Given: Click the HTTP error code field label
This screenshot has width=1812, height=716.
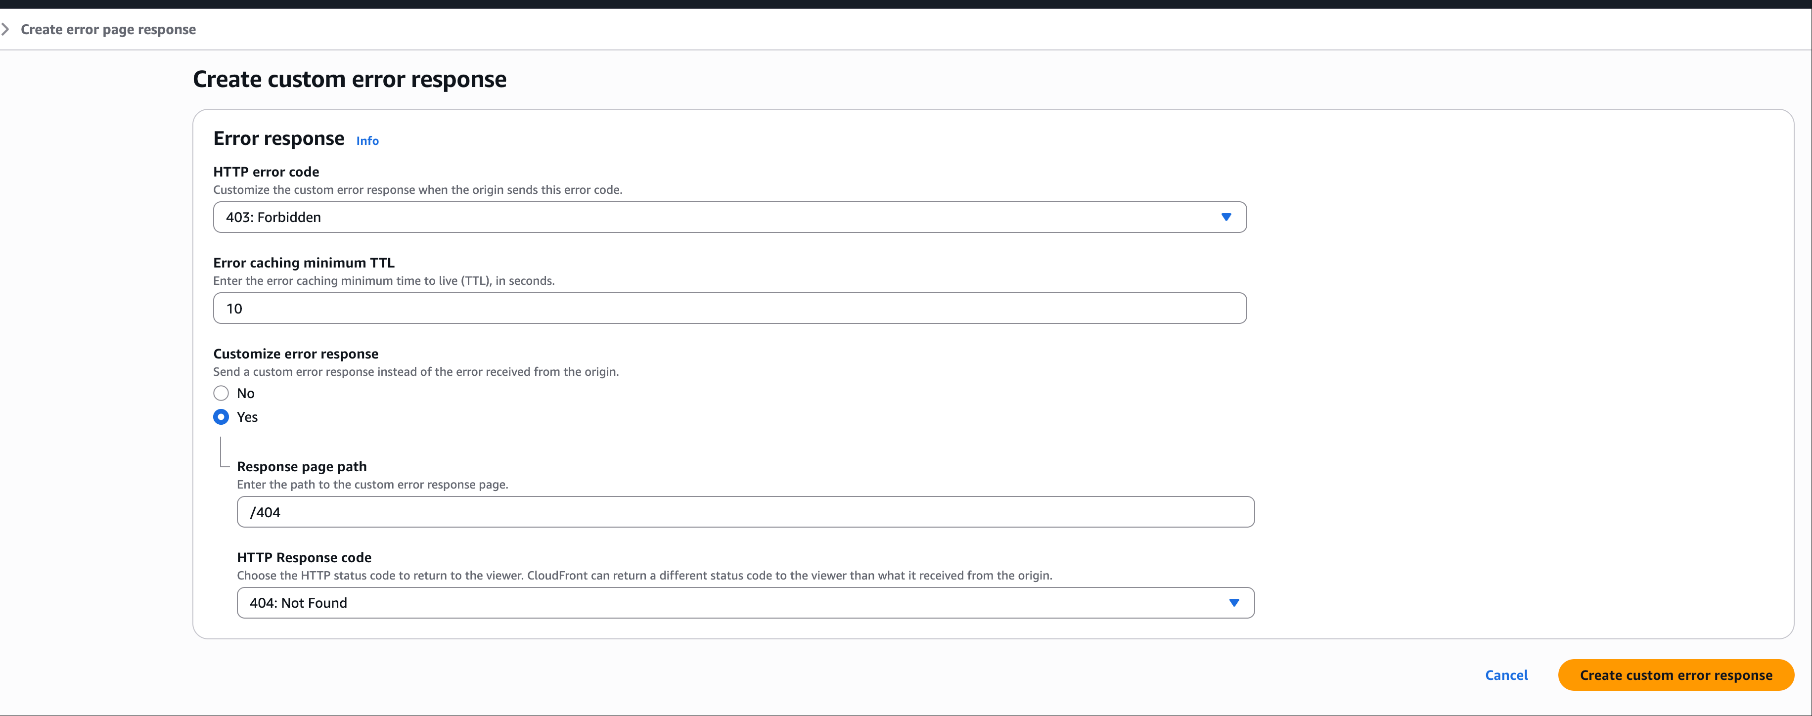Looking at the screenshot, I should pos(266,172).
